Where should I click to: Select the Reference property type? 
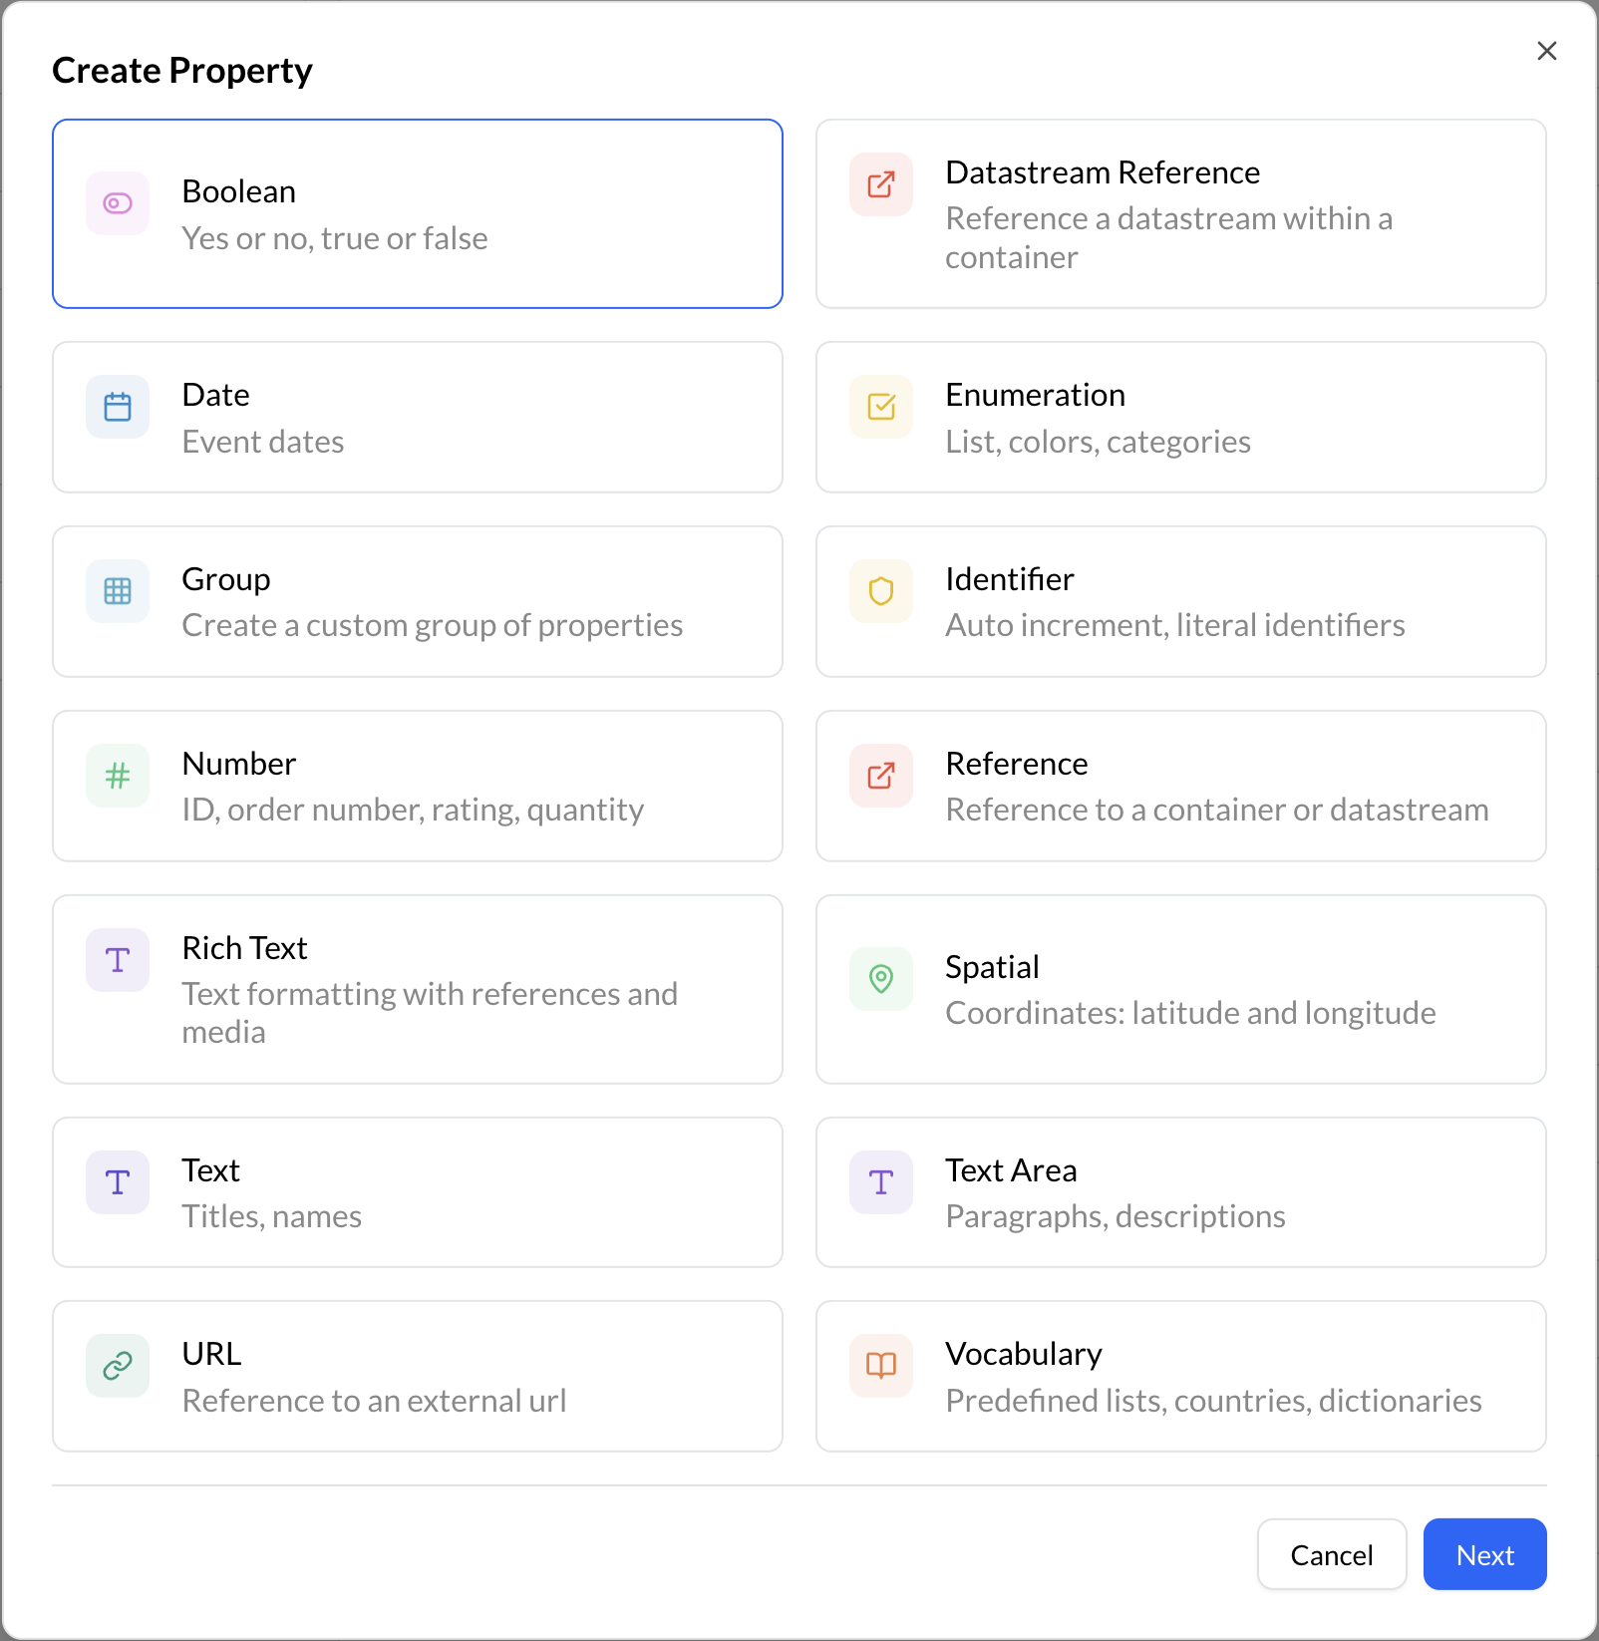[x=1180, y=786]
